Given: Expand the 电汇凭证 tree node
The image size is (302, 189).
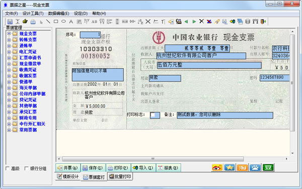Looking at the screenshot, I should click(x=9, y=52).
